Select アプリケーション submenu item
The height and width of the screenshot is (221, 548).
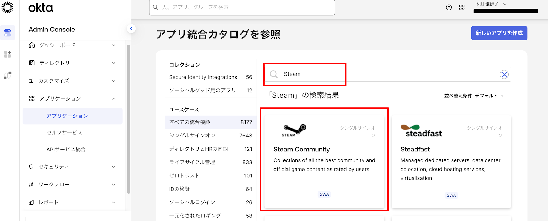[x=73, y=116]
